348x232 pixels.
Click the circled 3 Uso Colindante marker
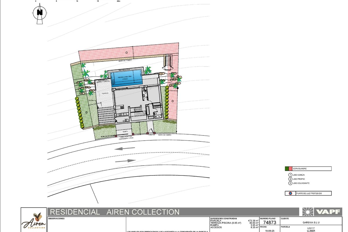click(x=290, y=183)
